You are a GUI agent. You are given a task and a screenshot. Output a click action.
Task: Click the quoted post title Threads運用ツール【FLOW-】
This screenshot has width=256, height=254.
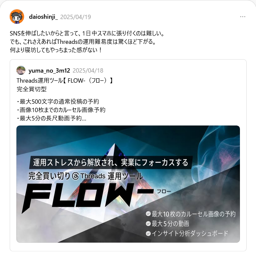pyautogui.click(x=65, y=80)
